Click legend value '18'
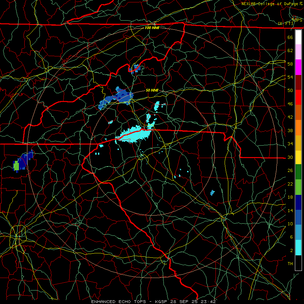This screenshot has height=304, width=304. click(290, 197)
